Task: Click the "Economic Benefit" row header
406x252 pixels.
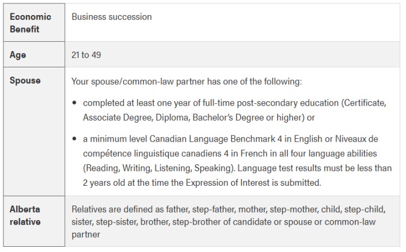Action: click(30, 23)
